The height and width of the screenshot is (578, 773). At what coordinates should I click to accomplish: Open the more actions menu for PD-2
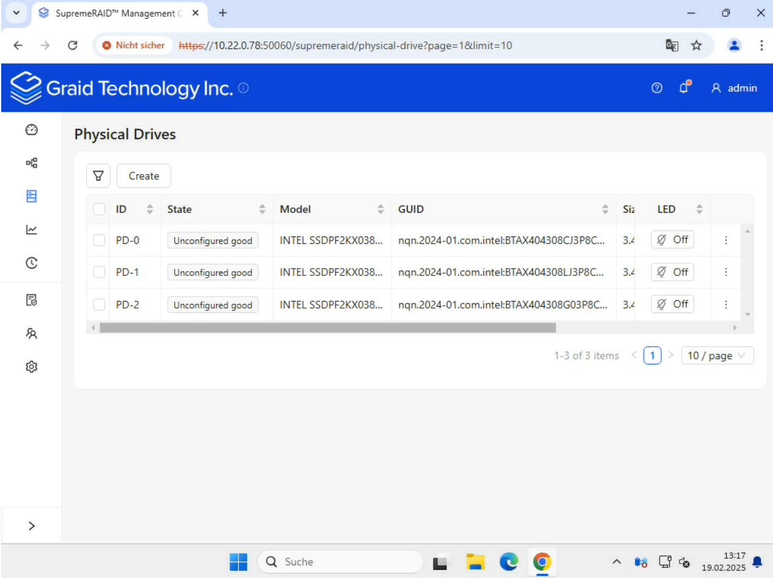[726, 304]
